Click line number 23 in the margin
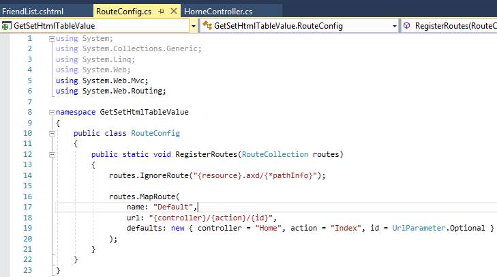The image size is (497, 277). 27,270
